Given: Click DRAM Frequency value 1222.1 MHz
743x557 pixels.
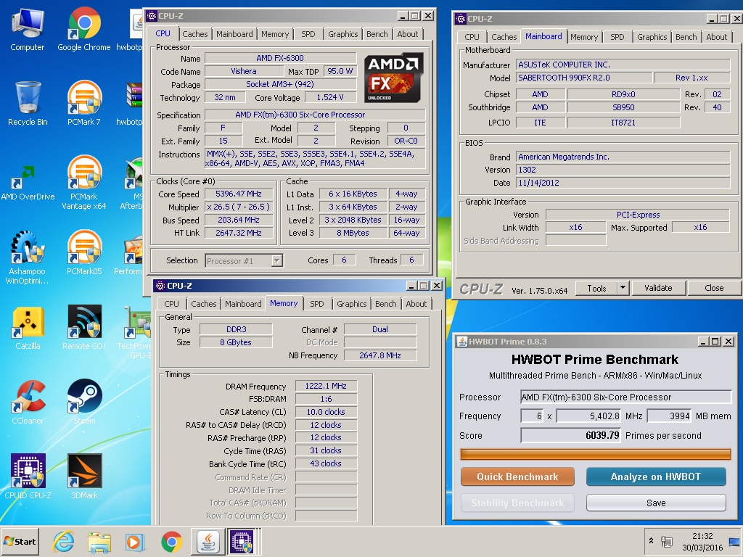Looking at the screenshot, I should click(326, 386).
